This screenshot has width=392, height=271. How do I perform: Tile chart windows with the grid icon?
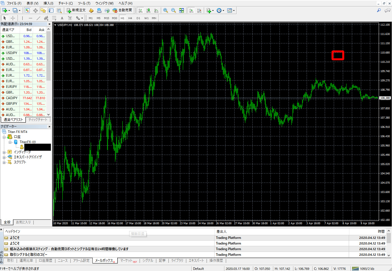point(181,10)
